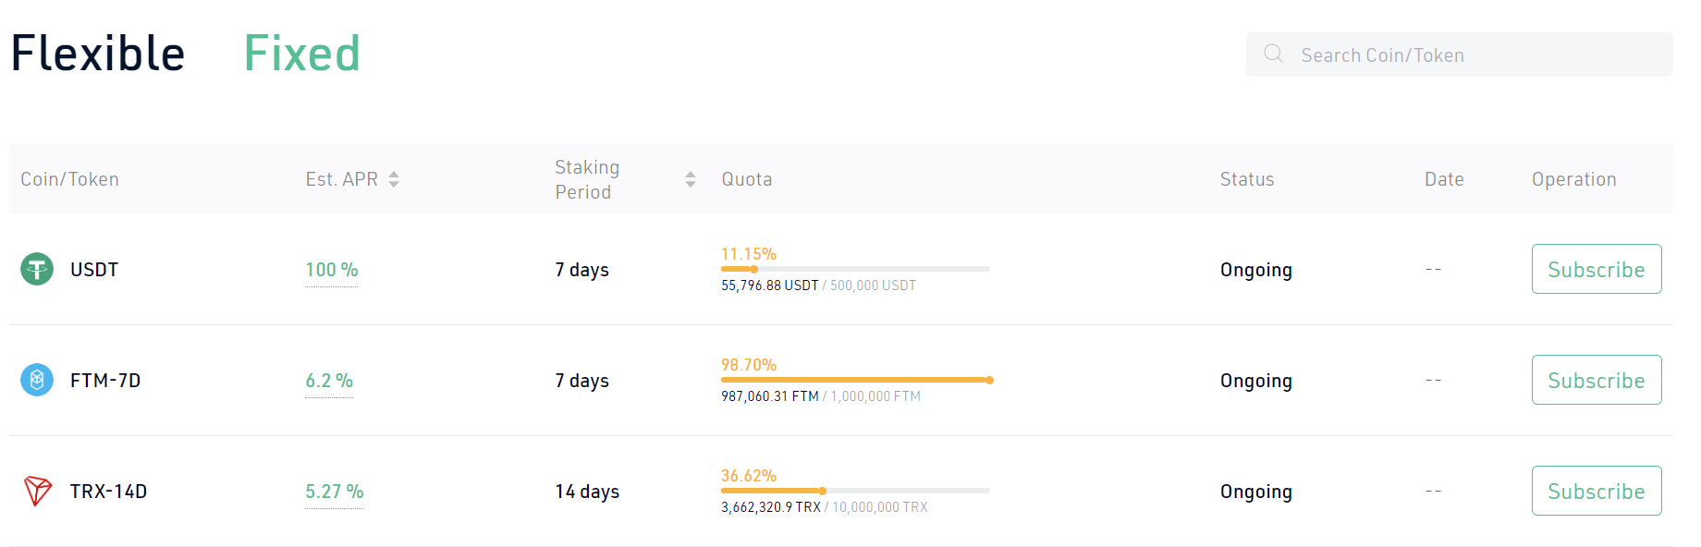The image size is (1701, 547).
Task: Subscribe to the USDT staking product
Action: coord(1597,269)
